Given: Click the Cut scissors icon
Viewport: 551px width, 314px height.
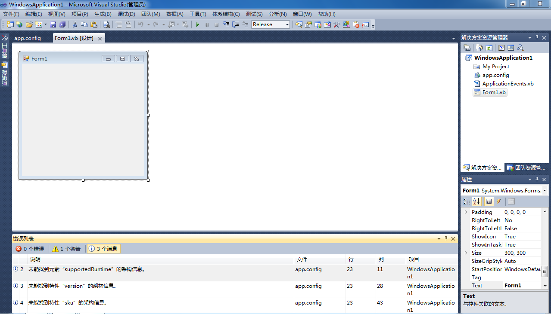Looking at the screenshot, I should pos(75,24).
